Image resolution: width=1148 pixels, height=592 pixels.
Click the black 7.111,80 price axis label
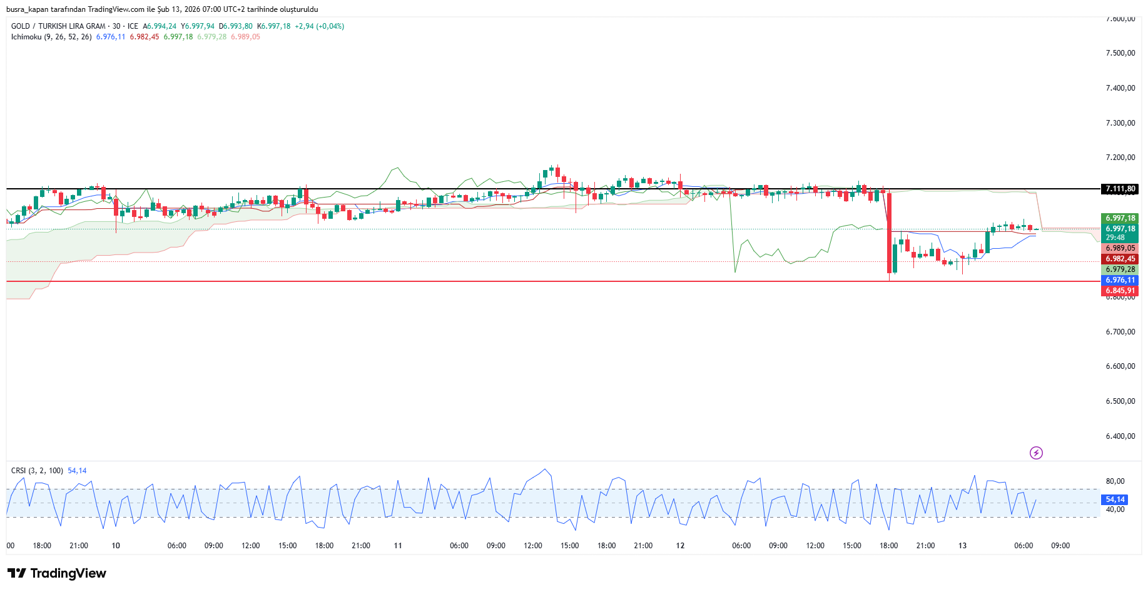click(x=1120, y=189)
